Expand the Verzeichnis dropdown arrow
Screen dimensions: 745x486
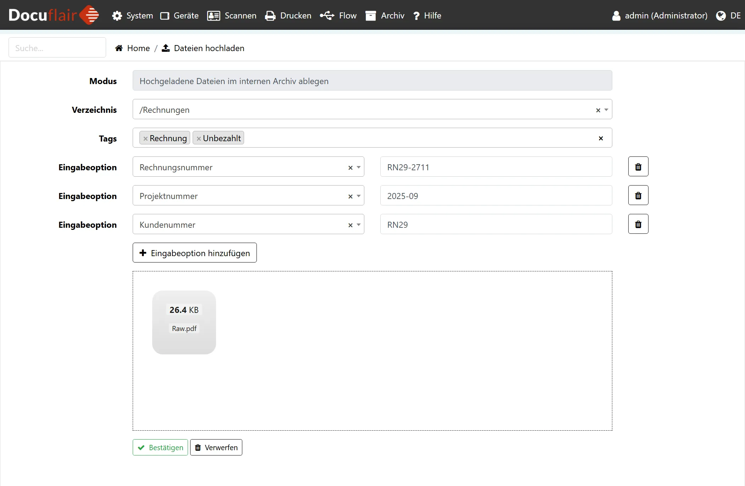(x=606, y=110)
